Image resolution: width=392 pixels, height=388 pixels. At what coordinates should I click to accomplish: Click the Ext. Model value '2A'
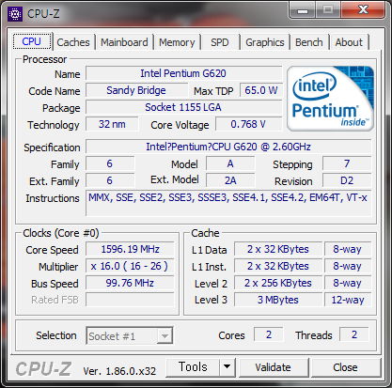(230, 180)
